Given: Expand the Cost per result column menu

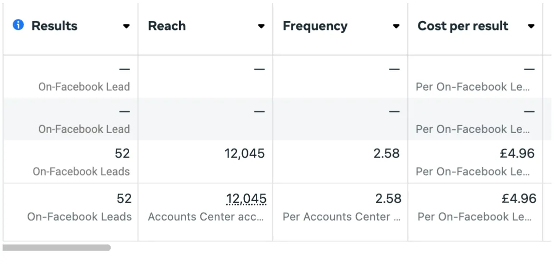Looking at the screenshot, I should (531, 26).
